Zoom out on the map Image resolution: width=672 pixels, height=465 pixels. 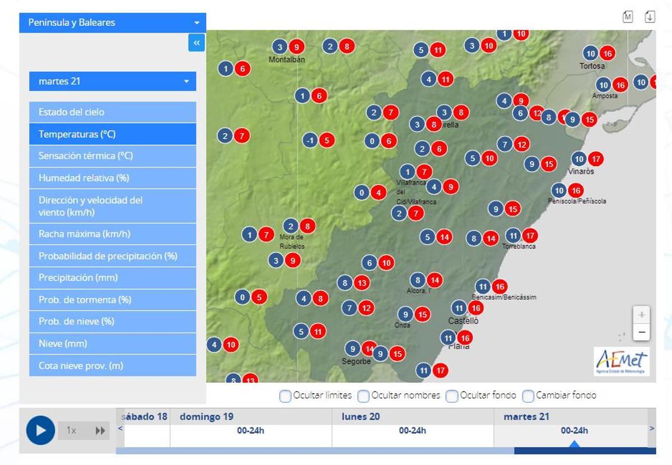[x=642, y=332]
